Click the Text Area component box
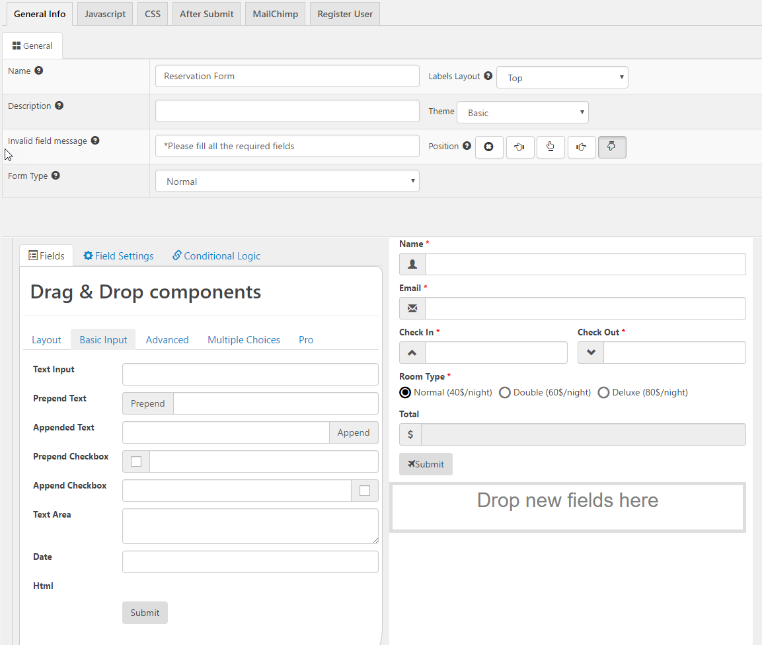This screenshot has height=645, width=762. 250,526
